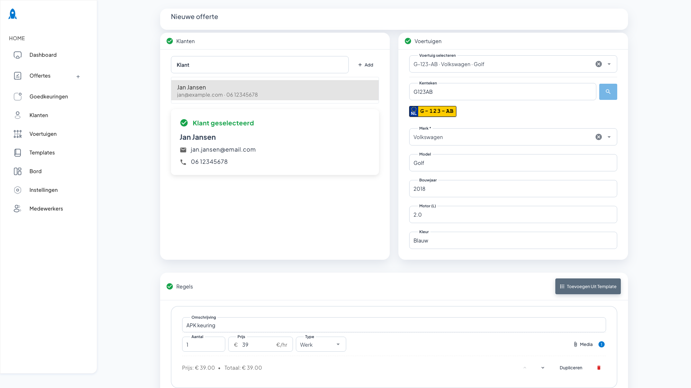691x388 pixels.
Task: Click Toevoegen Uit Template button
Action: coord(588,286)
